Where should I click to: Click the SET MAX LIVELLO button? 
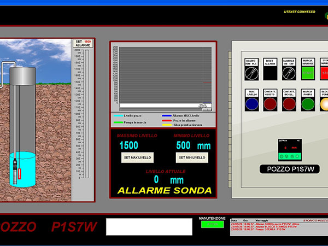137,157
